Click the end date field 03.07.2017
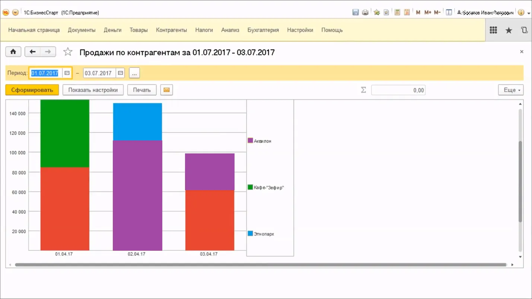The height and width of the screenshot is (299, 532). tap(100, 73)
